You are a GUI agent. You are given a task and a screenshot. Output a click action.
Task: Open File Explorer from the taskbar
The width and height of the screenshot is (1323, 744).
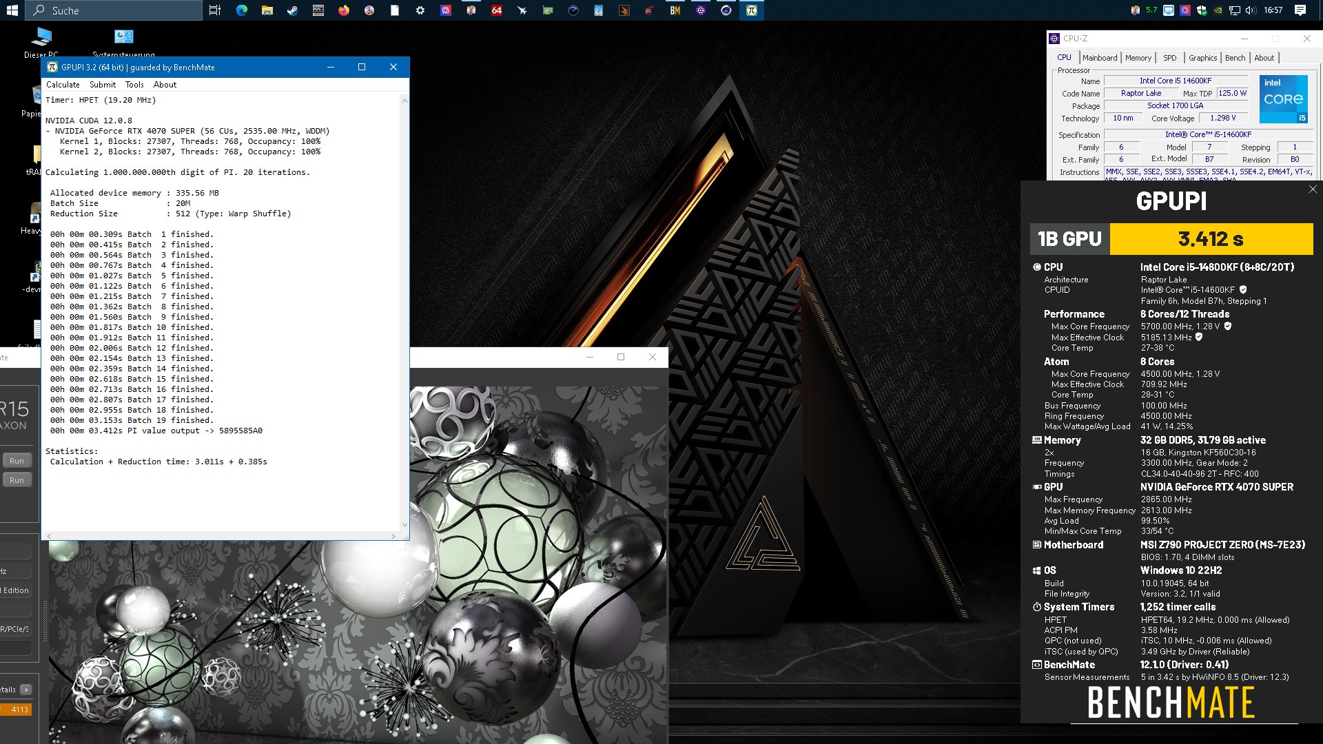pyautogui.click(x=267, y=10)
